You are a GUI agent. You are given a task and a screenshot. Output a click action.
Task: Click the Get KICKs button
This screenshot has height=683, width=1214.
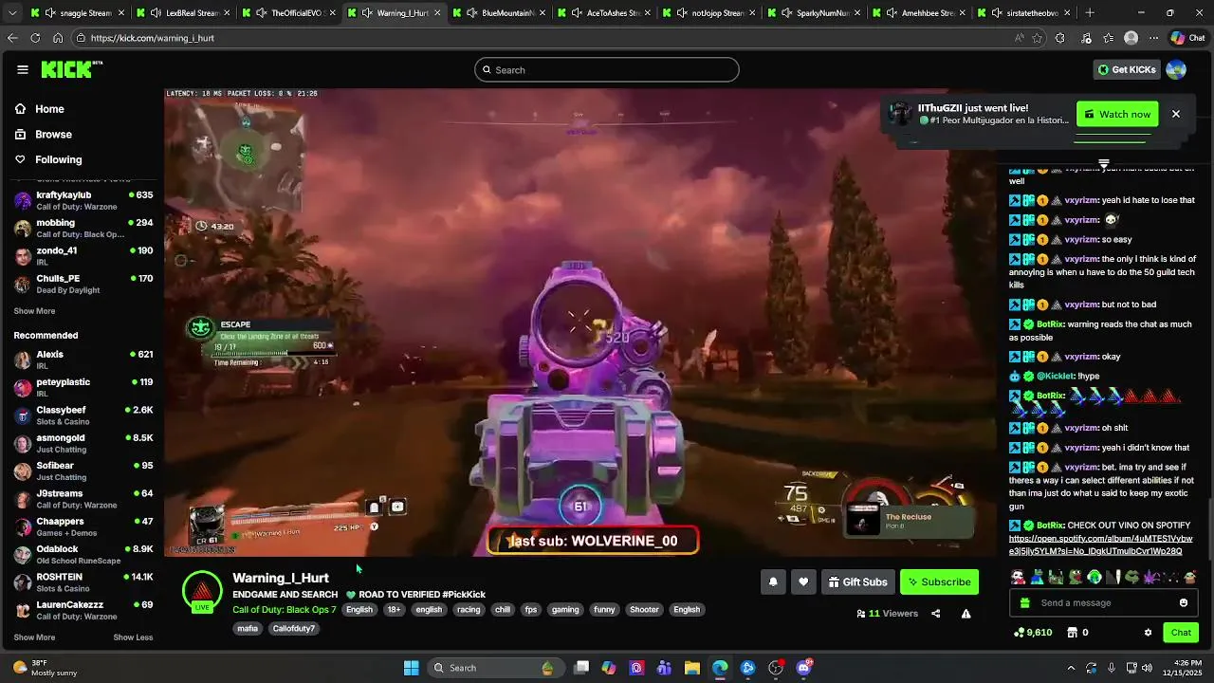pos(1127,69)
